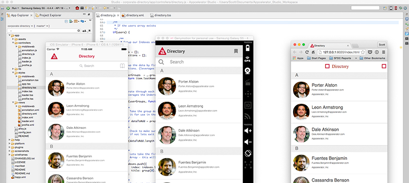Open the App Explorer view menu triangle
This screenshot has width=409, height=183.
click(x=90, y=20)
